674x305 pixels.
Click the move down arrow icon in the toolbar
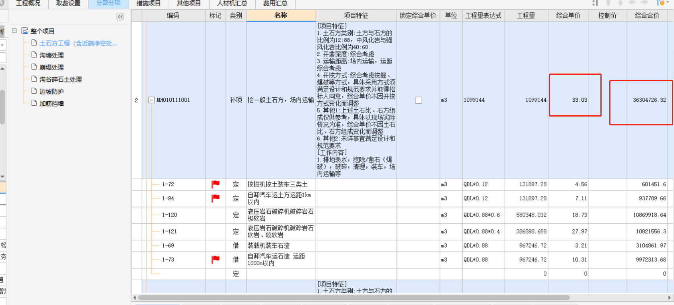(621, 3)
